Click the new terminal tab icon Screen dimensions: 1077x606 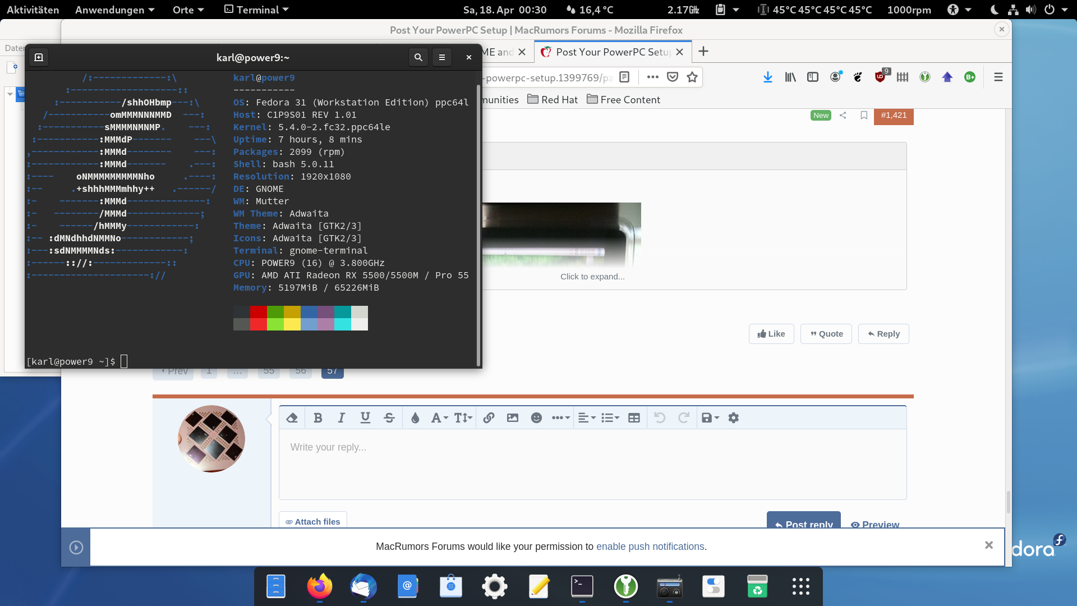click(39, 57)
